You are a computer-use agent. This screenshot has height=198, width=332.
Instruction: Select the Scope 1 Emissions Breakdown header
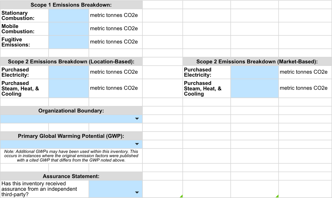coord(71,5)
